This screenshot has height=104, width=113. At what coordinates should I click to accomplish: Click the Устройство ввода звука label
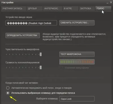[x=19, y=17]
